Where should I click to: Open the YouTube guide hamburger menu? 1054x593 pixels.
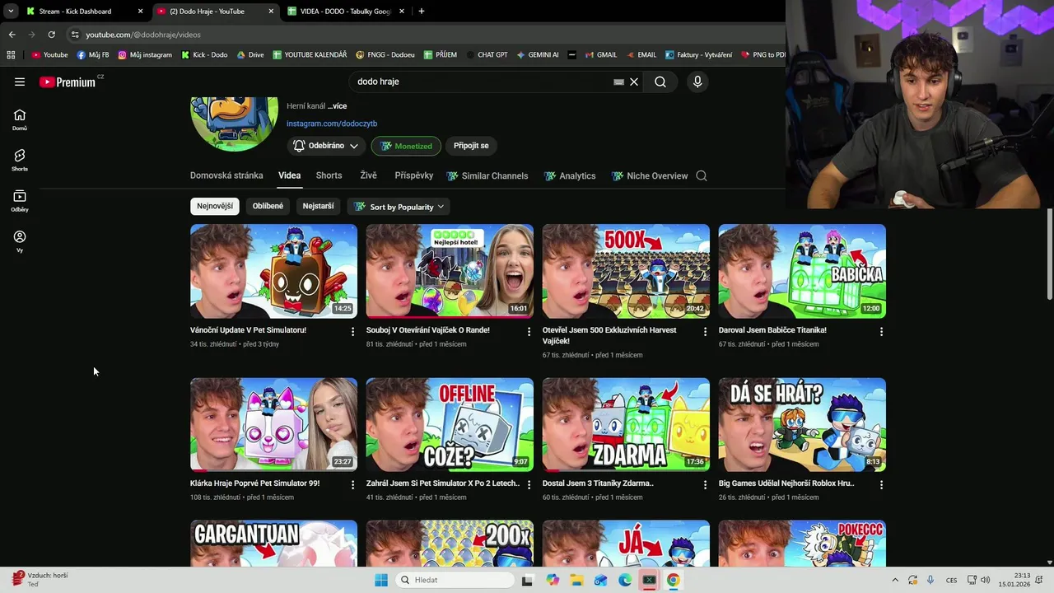pyautogui.click(x=20, y=82)
